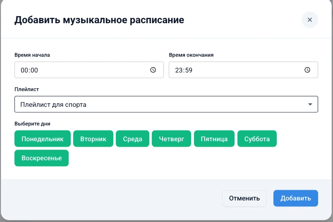
Task: Deselect Вторник in day selection
Action: tap(93, 139)
